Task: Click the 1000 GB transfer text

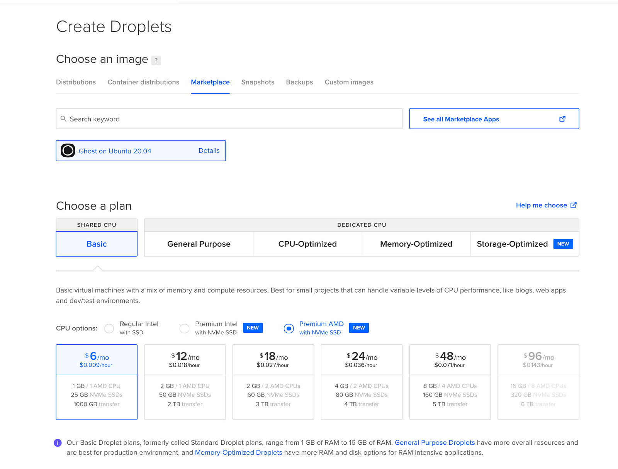Action: [x=97, y=404]
